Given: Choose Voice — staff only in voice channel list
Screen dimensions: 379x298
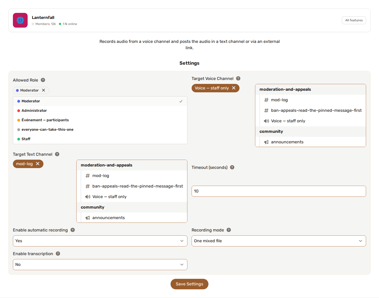Looking at the screenshot, I should click(x=313, y=121).
